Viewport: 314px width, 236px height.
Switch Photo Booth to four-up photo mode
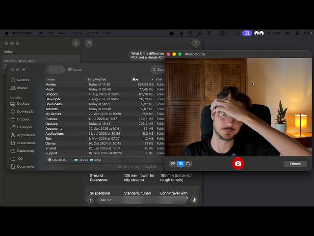pyautogui.click(x=173, y=164)
